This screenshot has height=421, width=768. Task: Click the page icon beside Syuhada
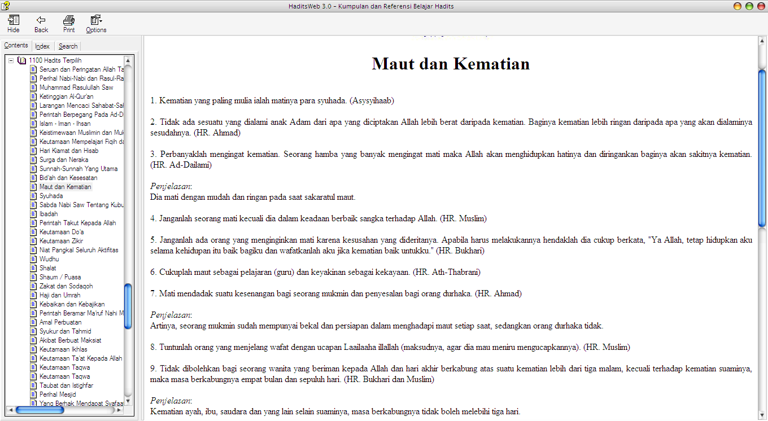[x=33, y=196]
